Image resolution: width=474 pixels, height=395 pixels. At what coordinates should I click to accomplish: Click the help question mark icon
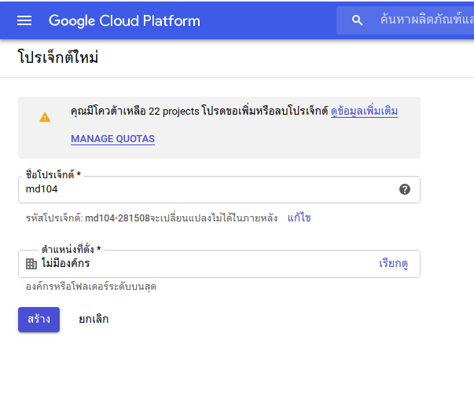click(405, 189)
